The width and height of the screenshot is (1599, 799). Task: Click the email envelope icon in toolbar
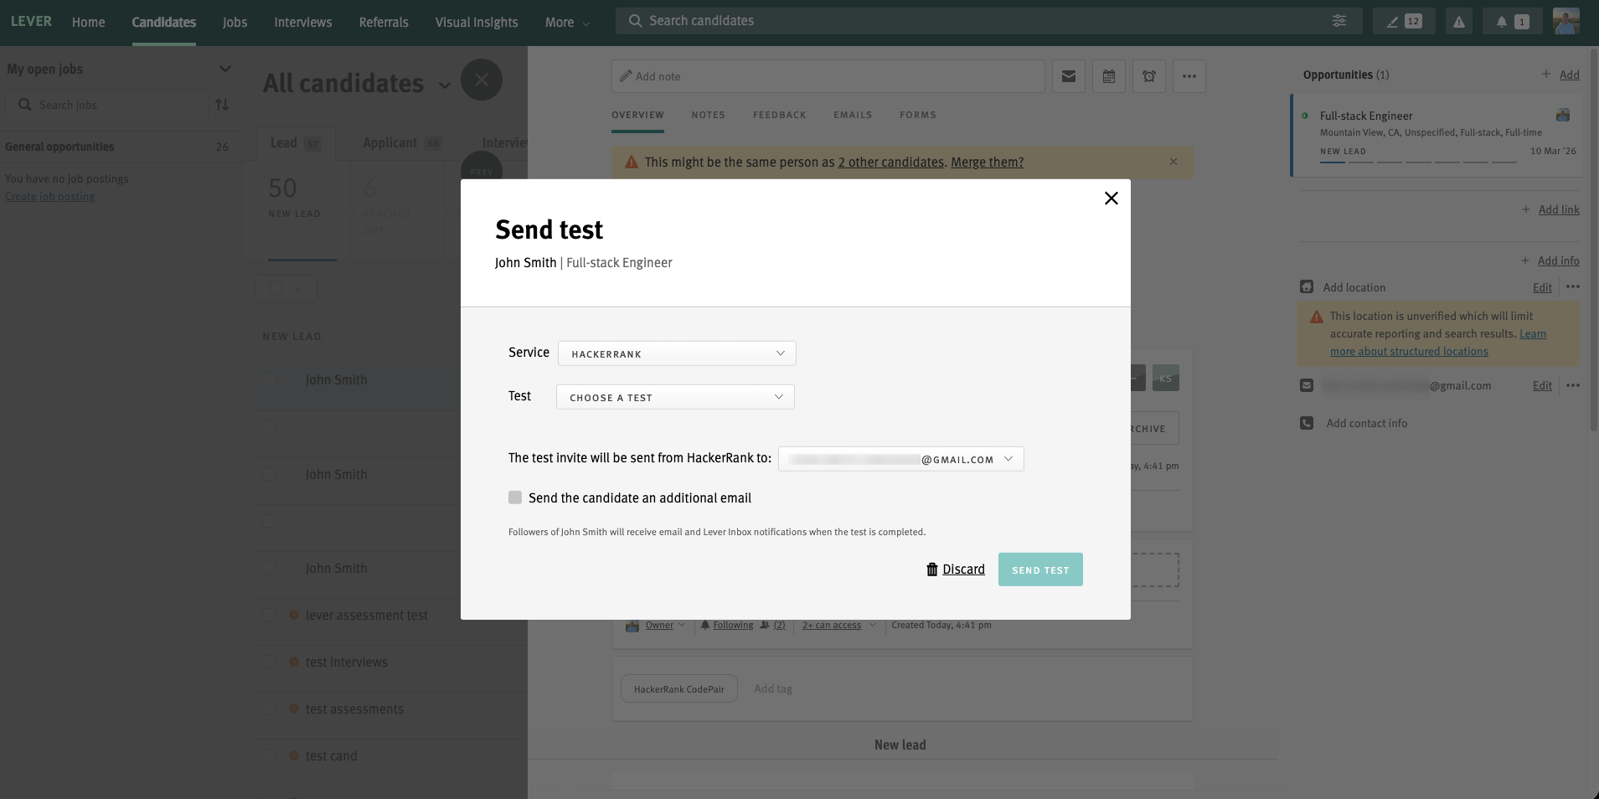(1068, 76)
